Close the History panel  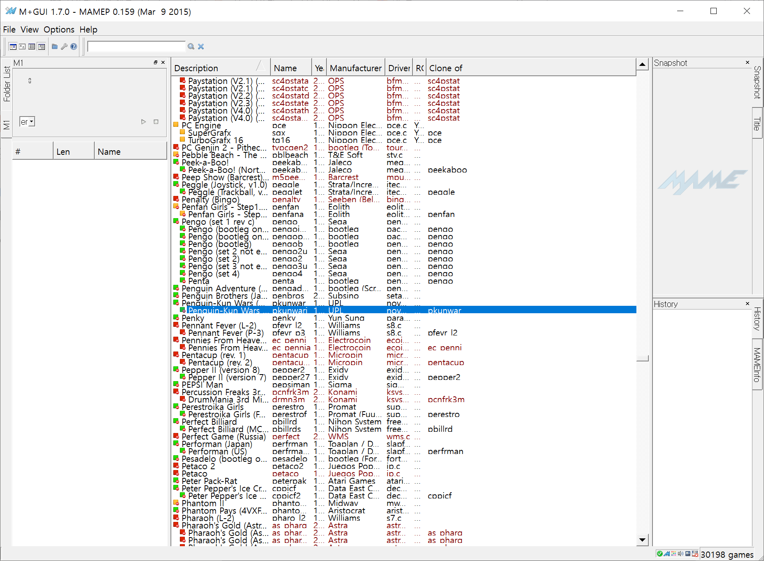pyautogui.click(x=748, y=304)
